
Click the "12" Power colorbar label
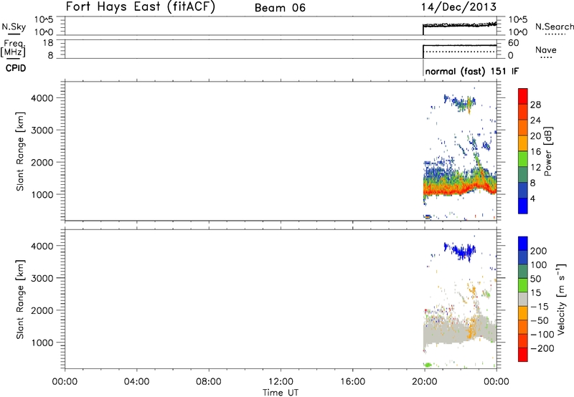535,168
